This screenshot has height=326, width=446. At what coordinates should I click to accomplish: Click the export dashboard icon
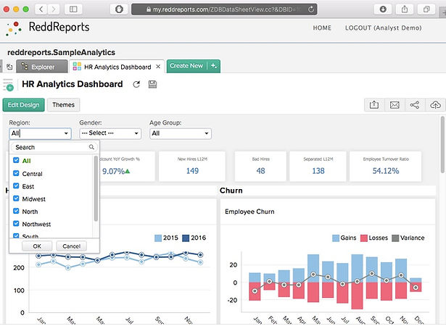coord(374,105)
